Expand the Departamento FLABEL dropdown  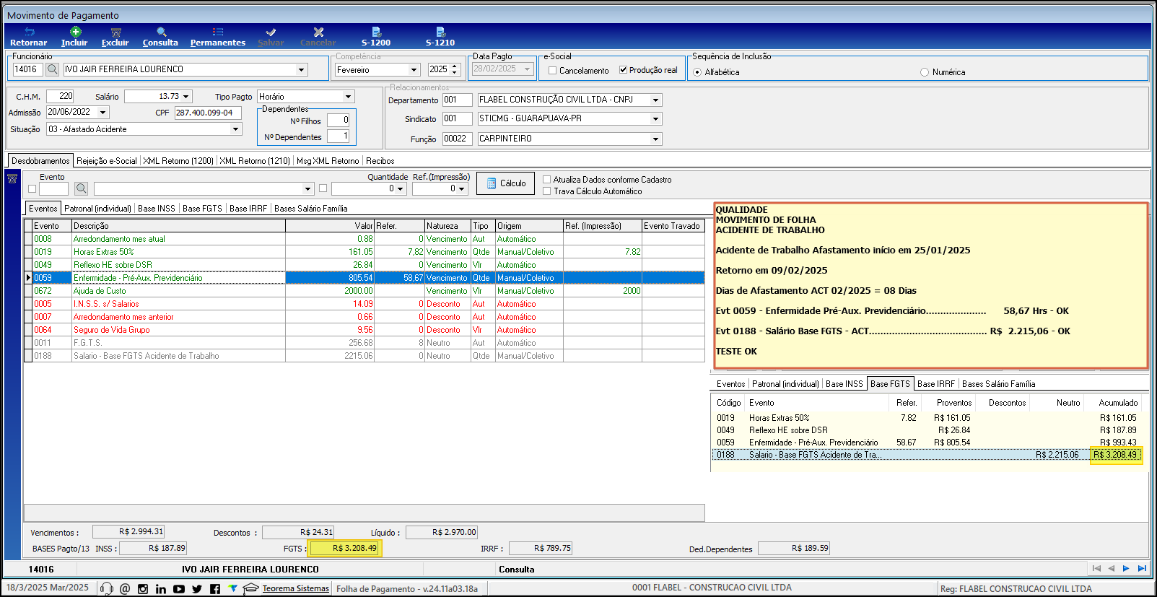[655, 100]
